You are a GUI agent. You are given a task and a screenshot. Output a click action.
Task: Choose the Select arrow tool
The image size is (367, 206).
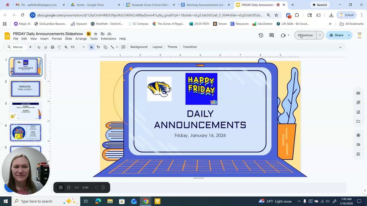(x=91, y=47)
